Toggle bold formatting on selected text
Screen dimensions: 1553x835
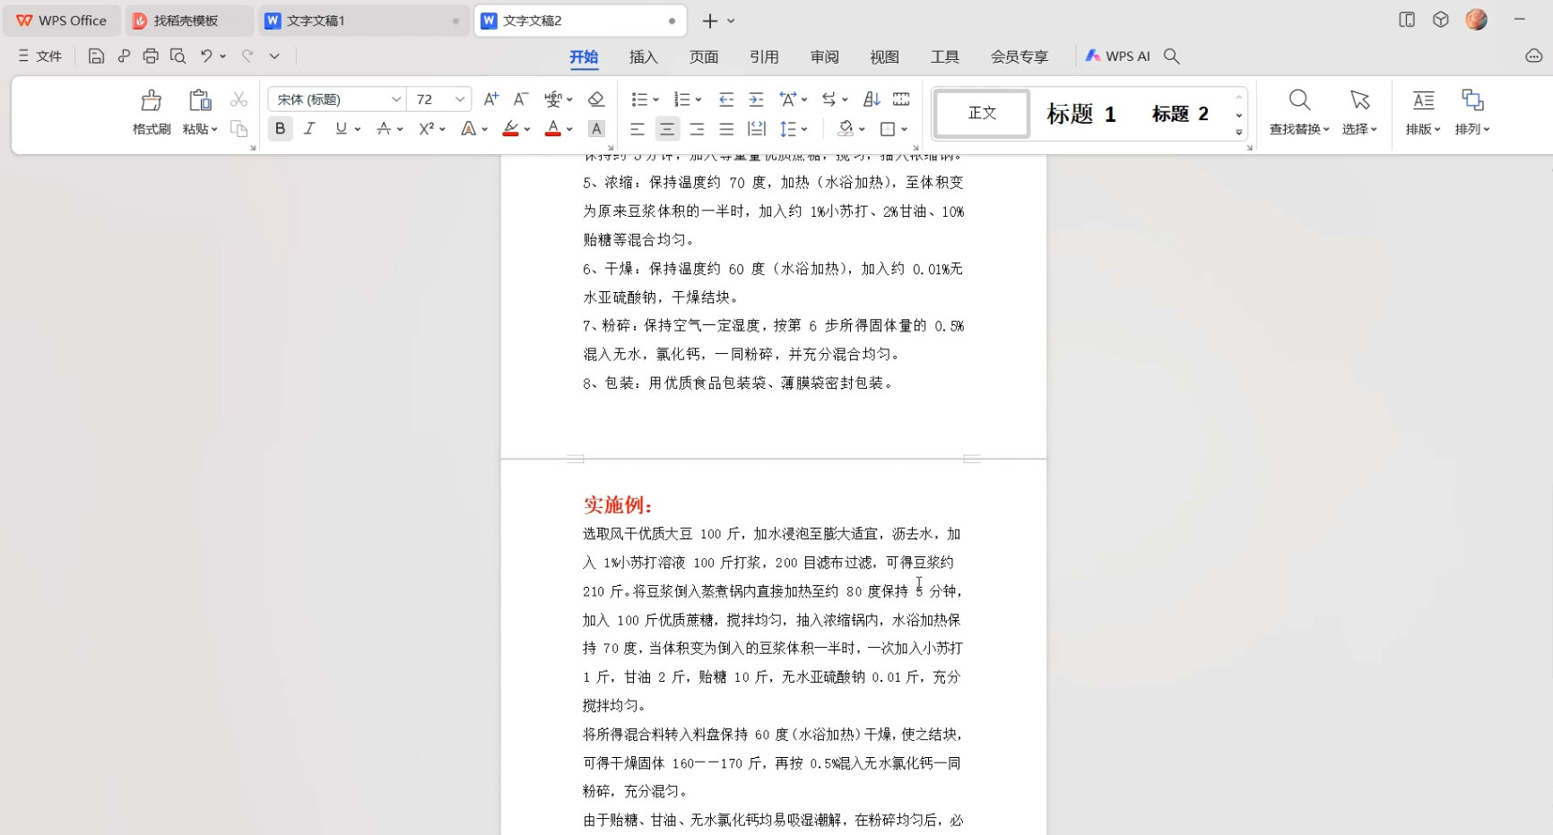click(x=280, y=128)
